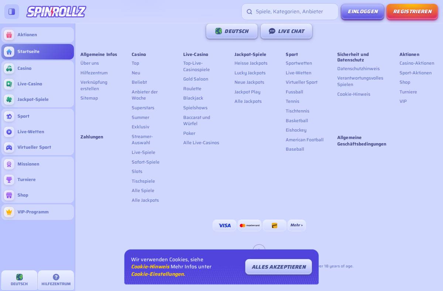
Task: Open the Casino-Aktionen footer link
Action: [x=417, y=63]
